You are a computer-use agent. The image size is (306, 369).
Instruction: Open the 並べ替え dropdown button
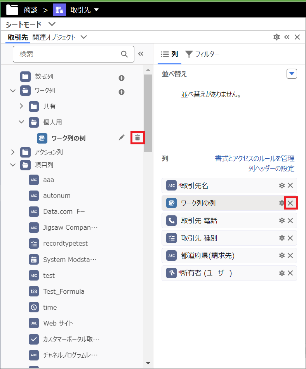[292, 74]
